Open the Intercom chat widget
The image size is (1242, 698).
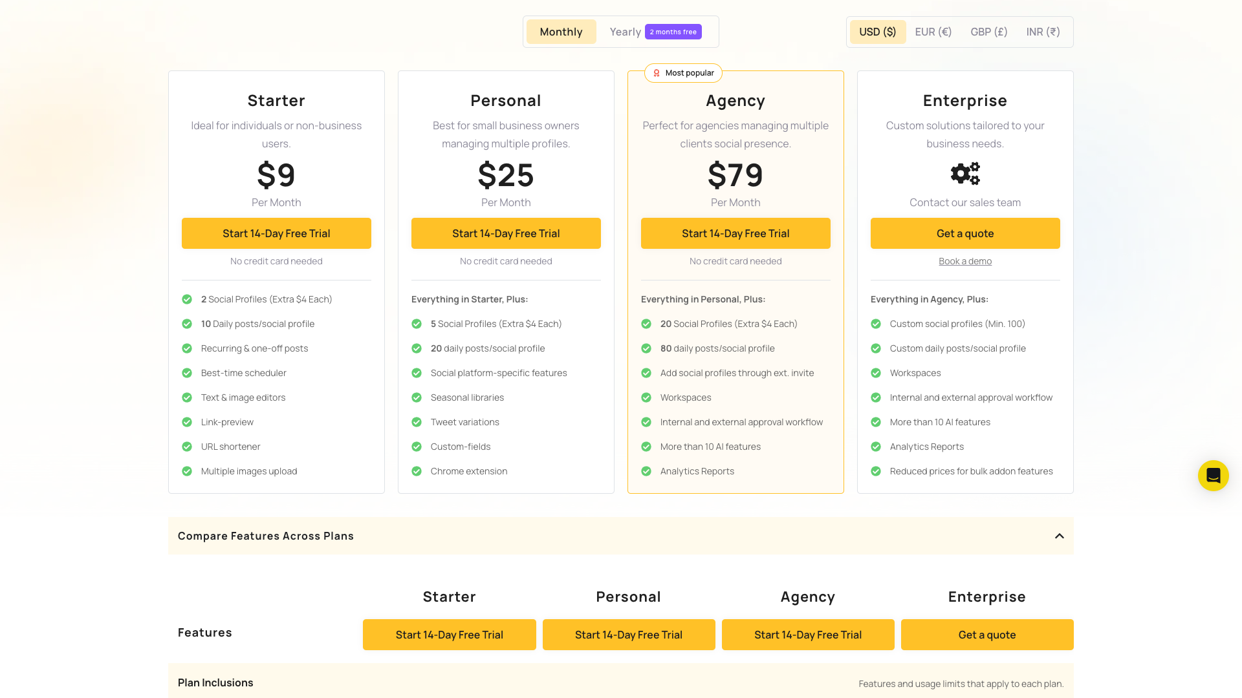point(1213,475)
